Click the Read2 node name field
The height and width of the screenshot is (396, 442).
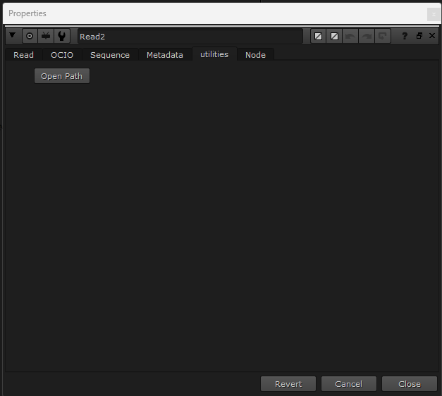[x=190, y=36]
